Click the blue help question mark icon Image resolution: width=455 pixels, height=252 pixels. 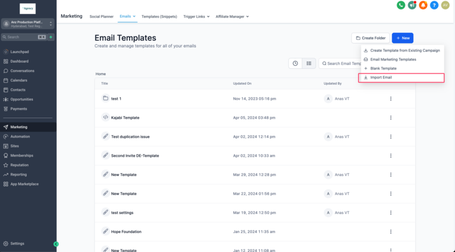coord(434,5)
